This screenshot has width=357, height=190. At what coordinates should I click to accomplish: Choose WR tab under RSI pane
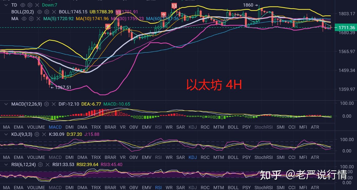coord(169,187)
